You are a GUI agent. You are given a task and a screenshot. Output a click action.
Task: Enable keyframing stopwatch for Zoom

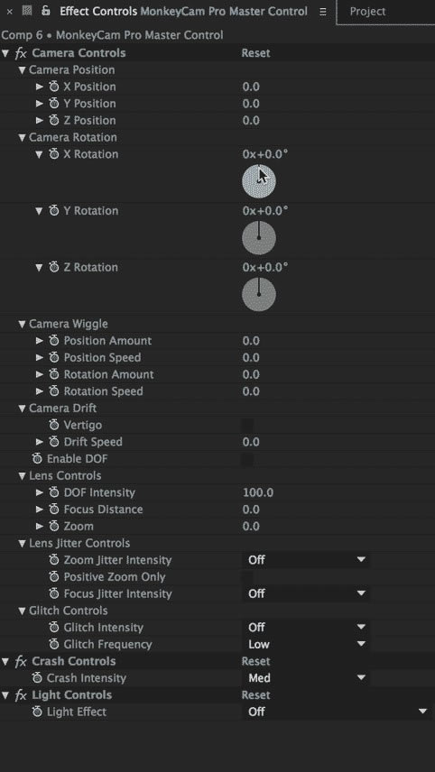(x=53, y=527)
